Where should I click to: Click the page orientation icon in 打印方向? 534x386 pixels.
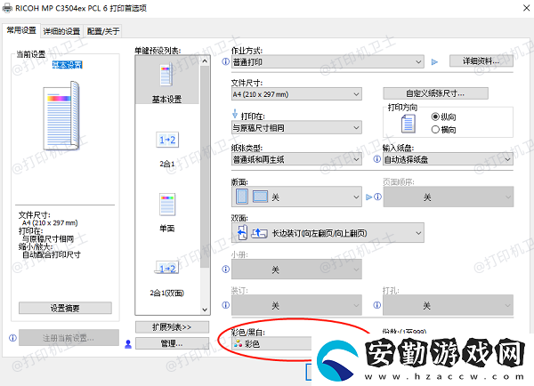click(x=408, y=124)
